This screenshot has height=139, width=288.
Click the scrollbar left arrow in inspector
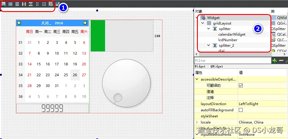click(x=196, y=54)
